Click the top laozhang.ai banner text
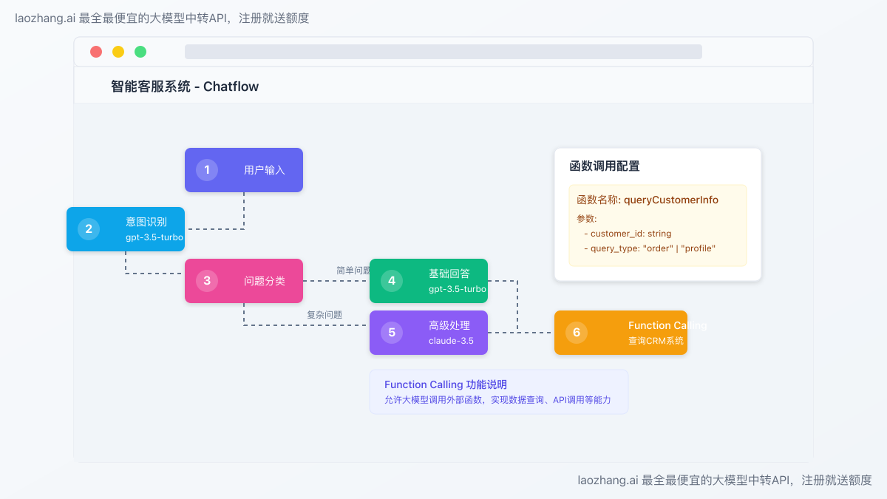 (162, 18)
